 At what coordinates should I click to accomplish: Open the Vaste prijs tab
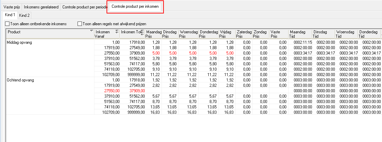12,7
